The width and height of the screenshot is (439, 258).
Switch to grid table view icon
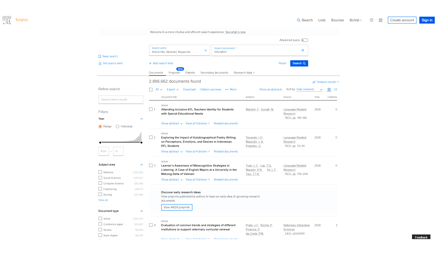(x=329, y=90)
